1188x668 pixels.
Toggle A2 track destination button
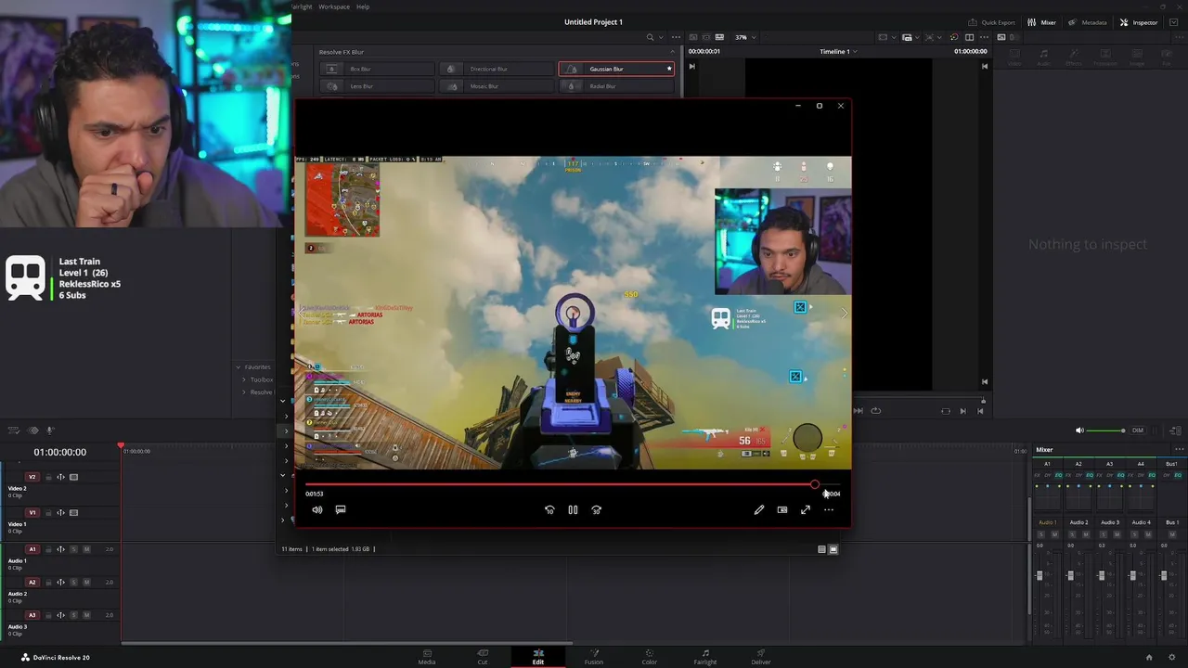pyautogui.click(x=32, y=583)
